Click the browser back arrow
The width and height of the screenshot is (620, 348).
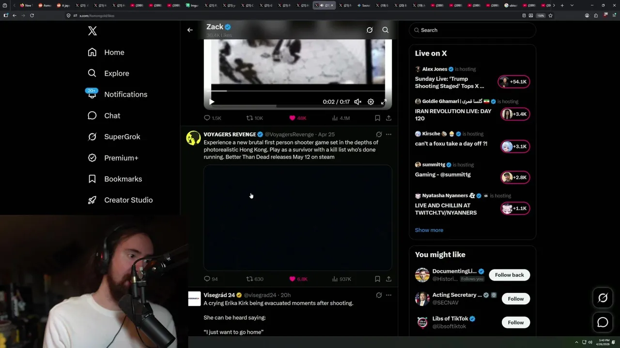[x=15, y=15]
